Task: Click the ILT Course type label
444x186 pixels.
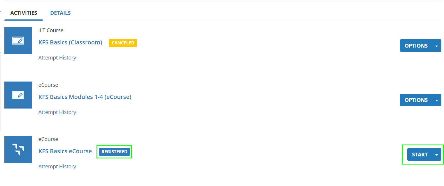Action: coord(51,30)
